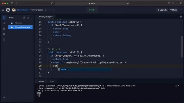This screenshot has height=103, width=184.
Task: Open the Packages sidebar icon
Action: coord(4,29)
